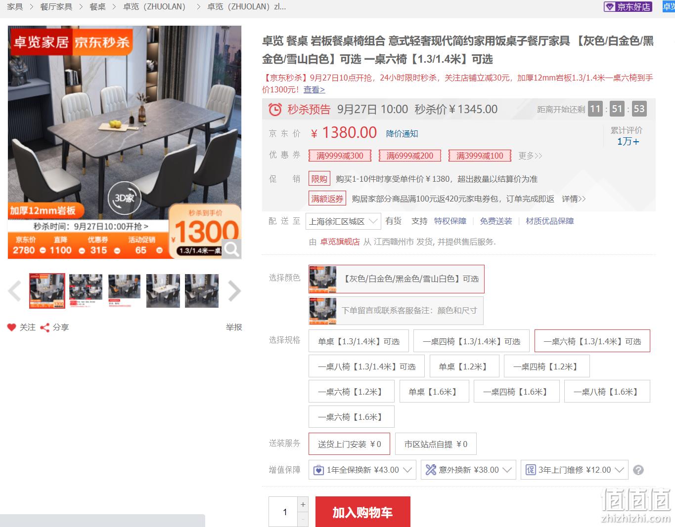Click the 免费送装 link
This screenshot has height=527, width=675.
(x=496, y=221)
